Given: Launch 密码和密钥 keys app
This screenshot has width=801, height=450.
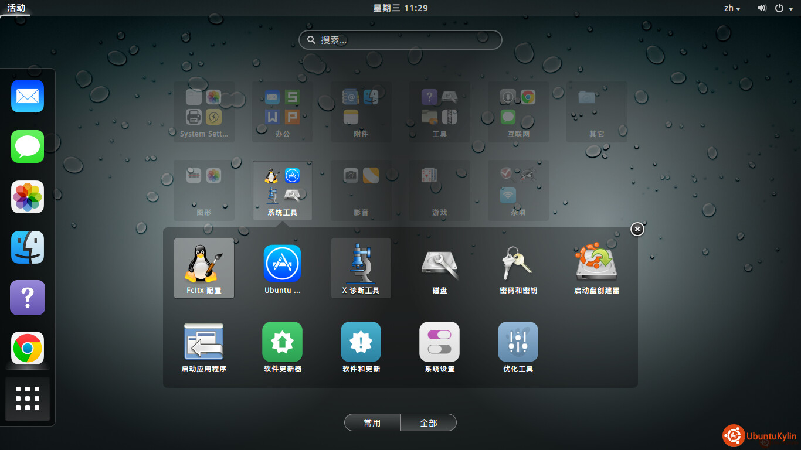Looking at the screenshot, I should [518, 268].
